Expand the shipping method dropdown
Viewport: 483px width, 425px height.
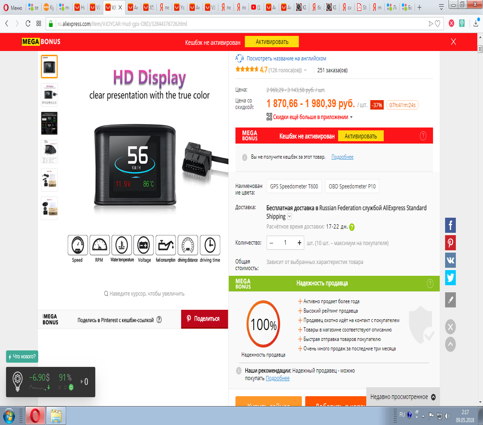(290, 217)
